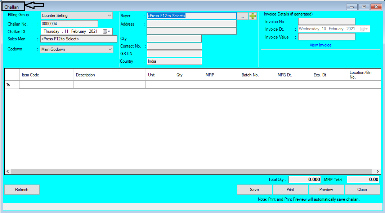The image size is (385, 213).
Task: Click the Item Code cell in the grid
Action: click(46, 84)
